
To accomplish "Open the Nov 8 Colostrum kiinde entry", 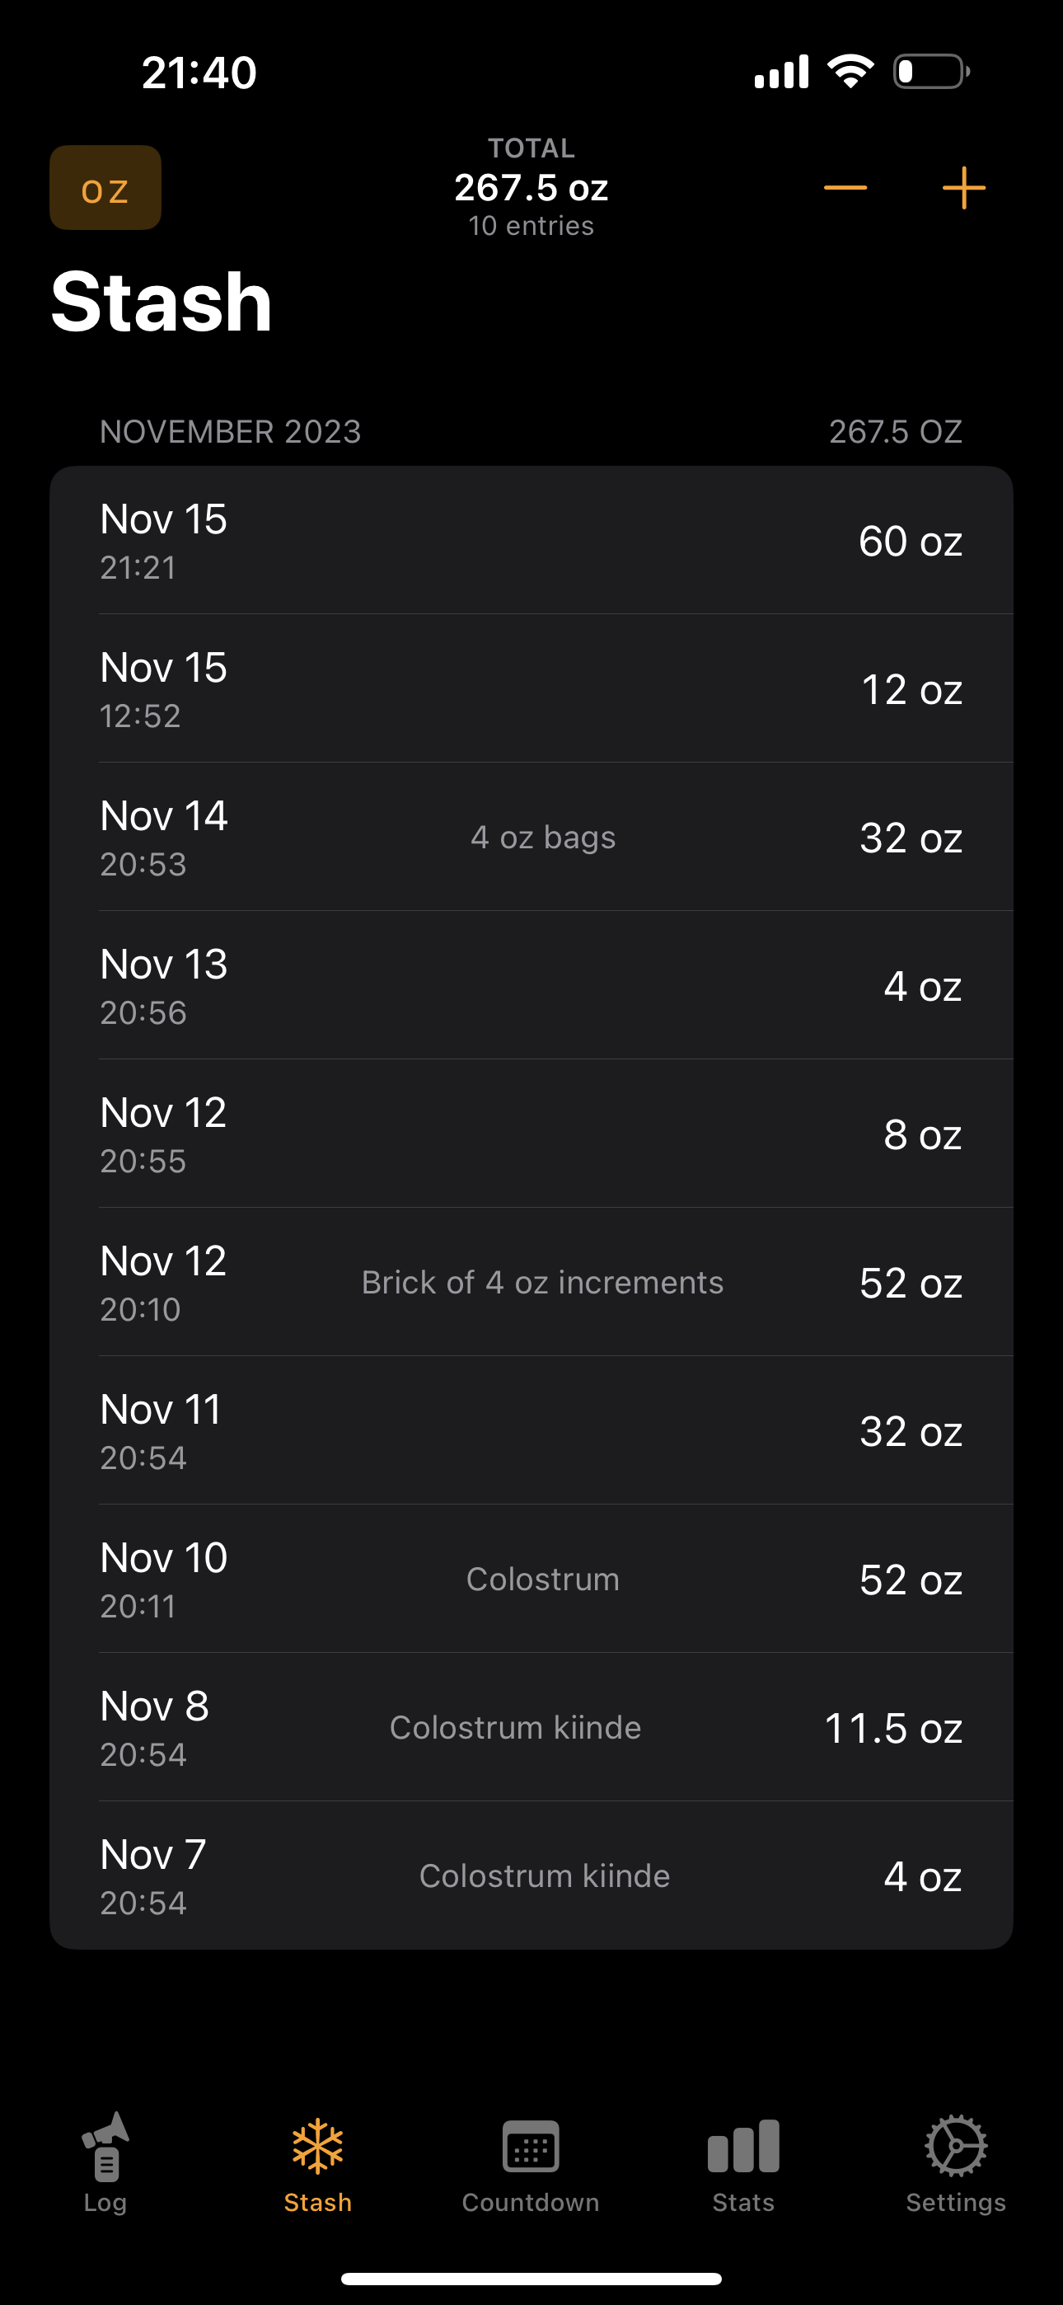I will click(531, 1728).
